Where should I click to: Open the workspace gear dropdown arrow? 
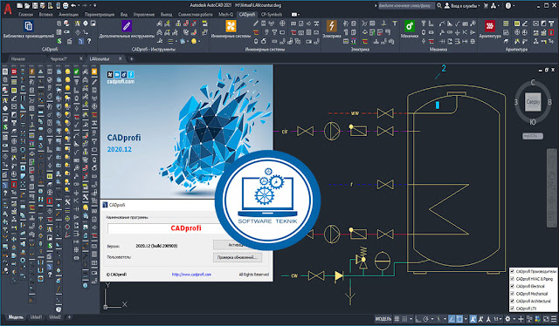point(514,319)
